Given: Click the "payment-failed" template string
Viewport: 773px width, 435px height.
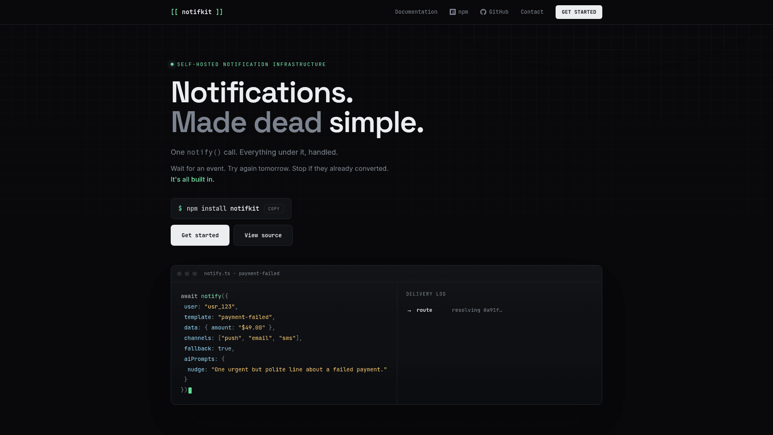Looking at the screenshot, I should 245,317.
